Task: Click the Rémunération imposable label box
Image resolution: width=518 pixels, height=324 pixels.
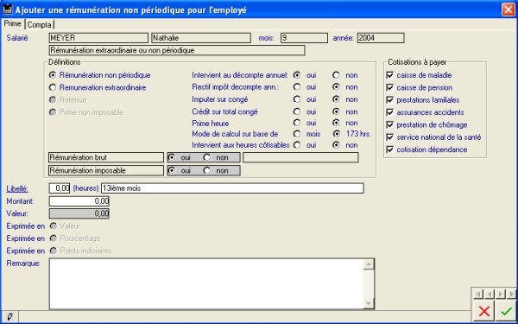Action: tap(106, 170)
